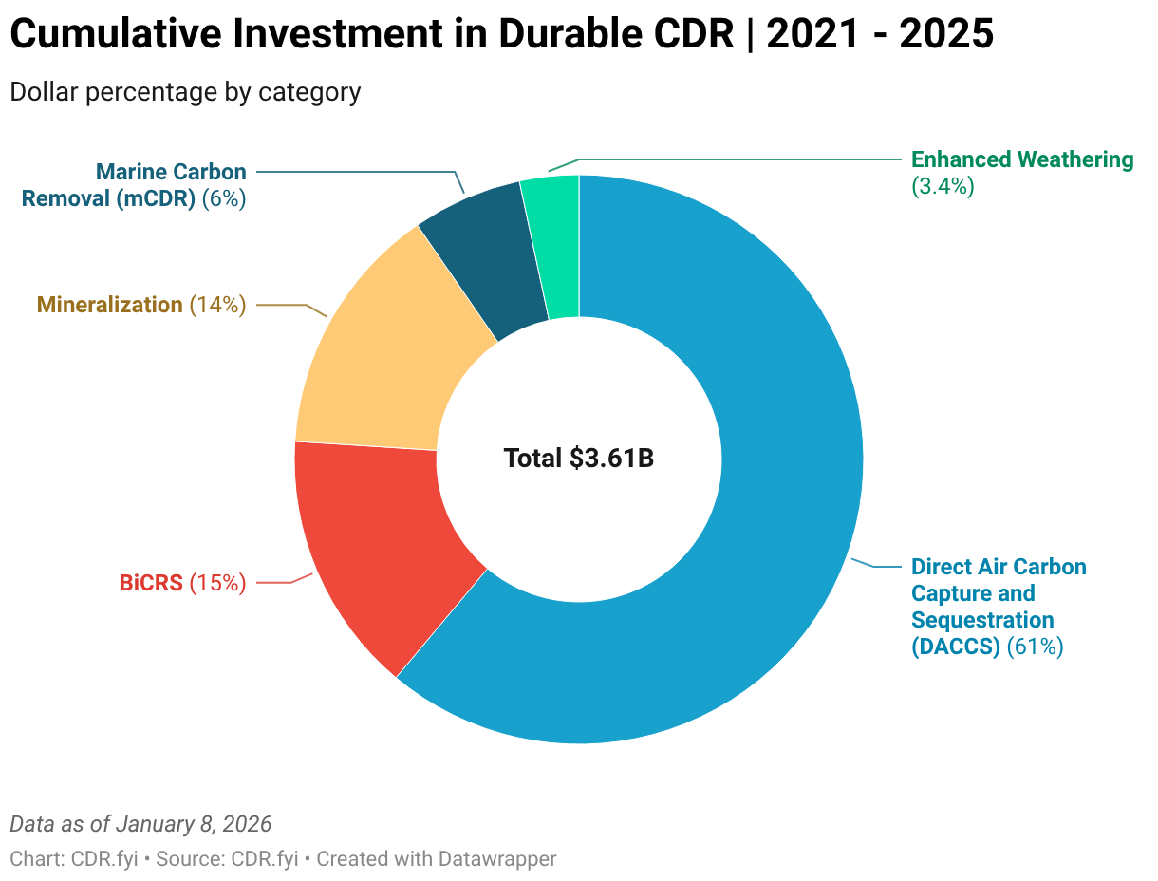This screenshot has width=1158, height=881.
Task: Click the (15%) value beside BiCRS
Action: coord(217,583)
